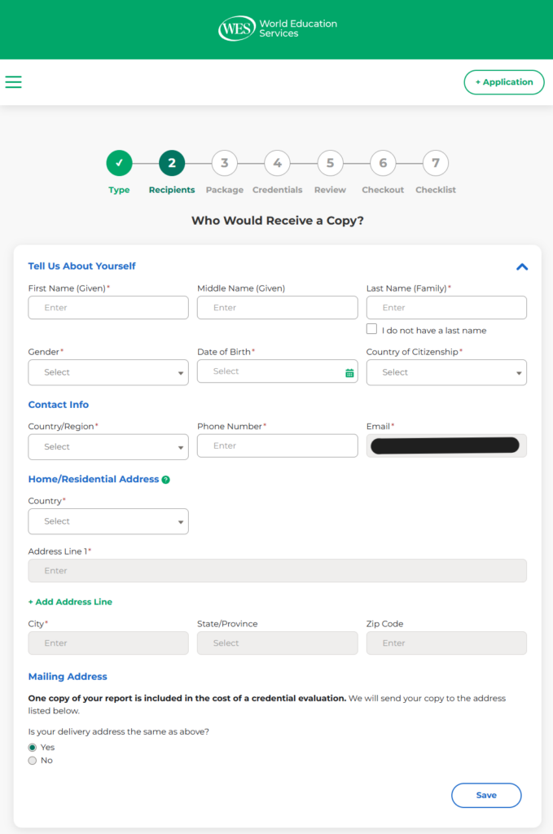Collapse the Tell Us About Yourself section
This screenshot has width=553, height=834.
pos(522,266)
